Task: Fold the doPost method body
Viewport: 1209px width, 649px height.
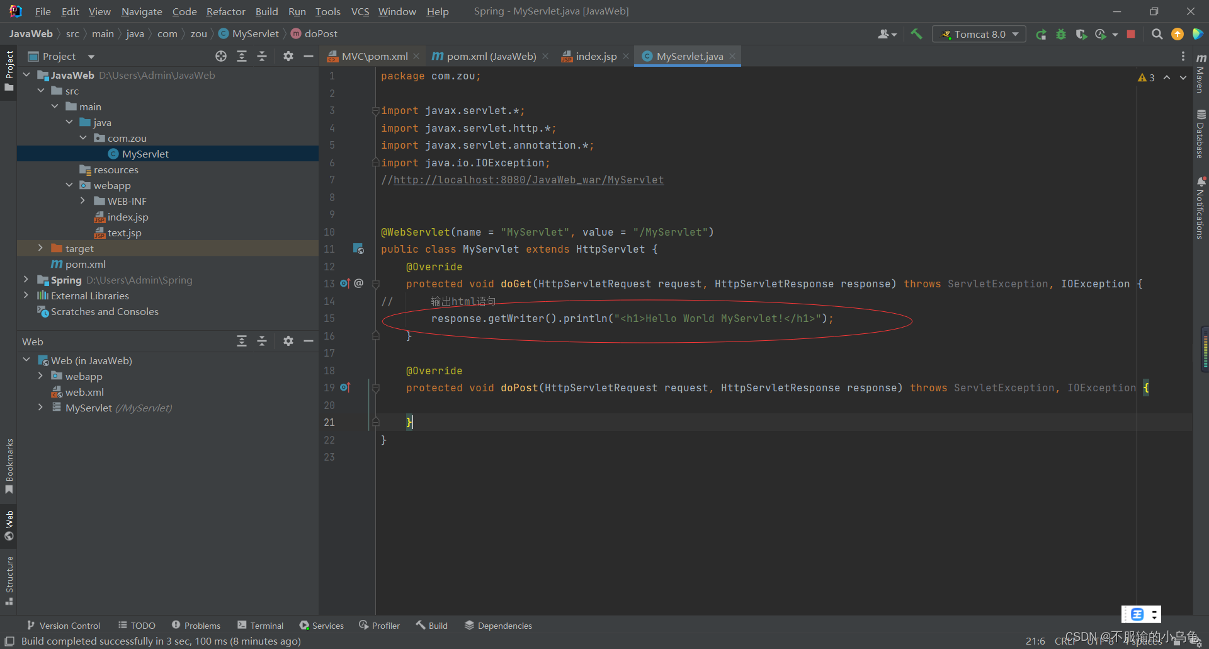Action: click(x=375, y=388)
